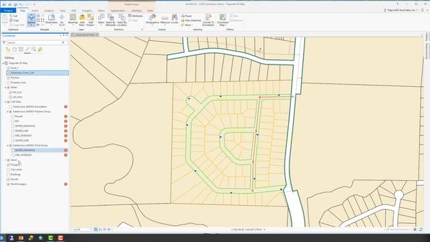The height and width of the screenshot is (242, 430).
Task: Open the Labeling contextual tab
Action: click(x=136, y=11)
